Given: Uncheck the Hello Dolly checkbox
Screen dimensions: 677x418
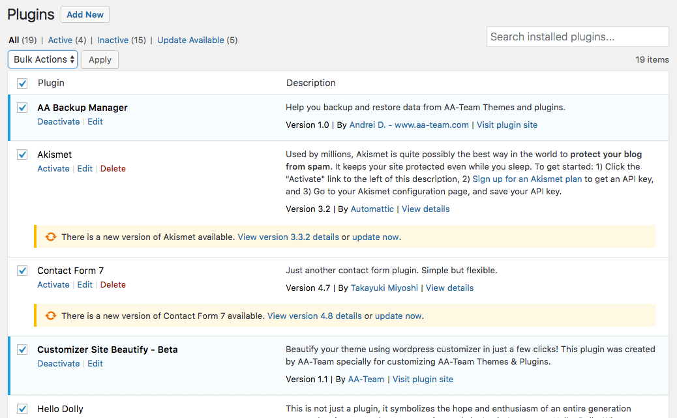Looking at the screenshot, I should point(22,409).
